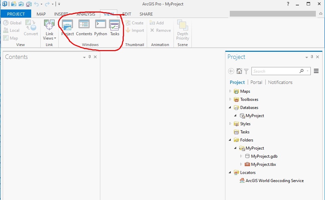325x200 pixels.
Task: Collapse the Folders node
Action: pyautogui.click(x=230, y=140)
